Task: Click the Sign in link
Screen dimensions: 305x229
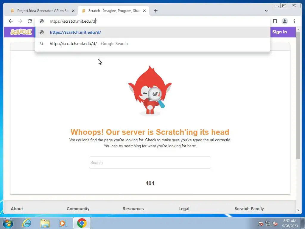Action: 279,32
